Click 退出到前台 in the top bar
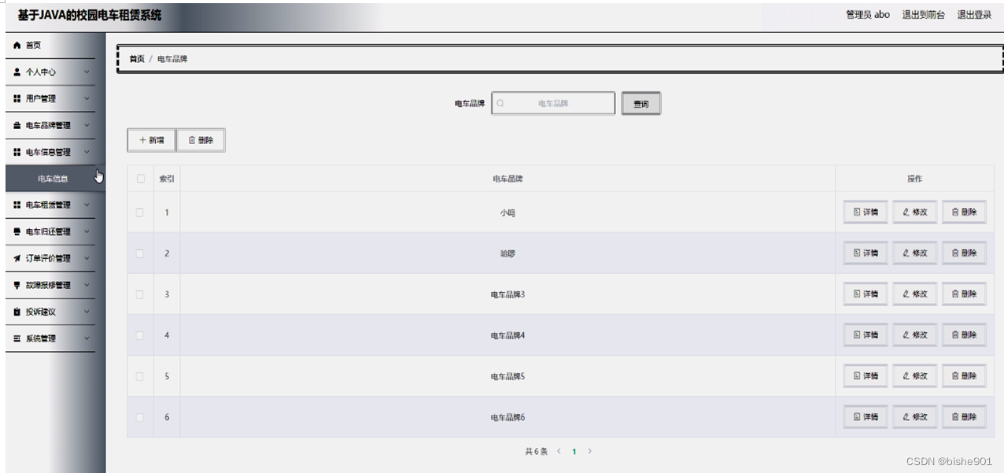1004x473 pixels. 923,14
